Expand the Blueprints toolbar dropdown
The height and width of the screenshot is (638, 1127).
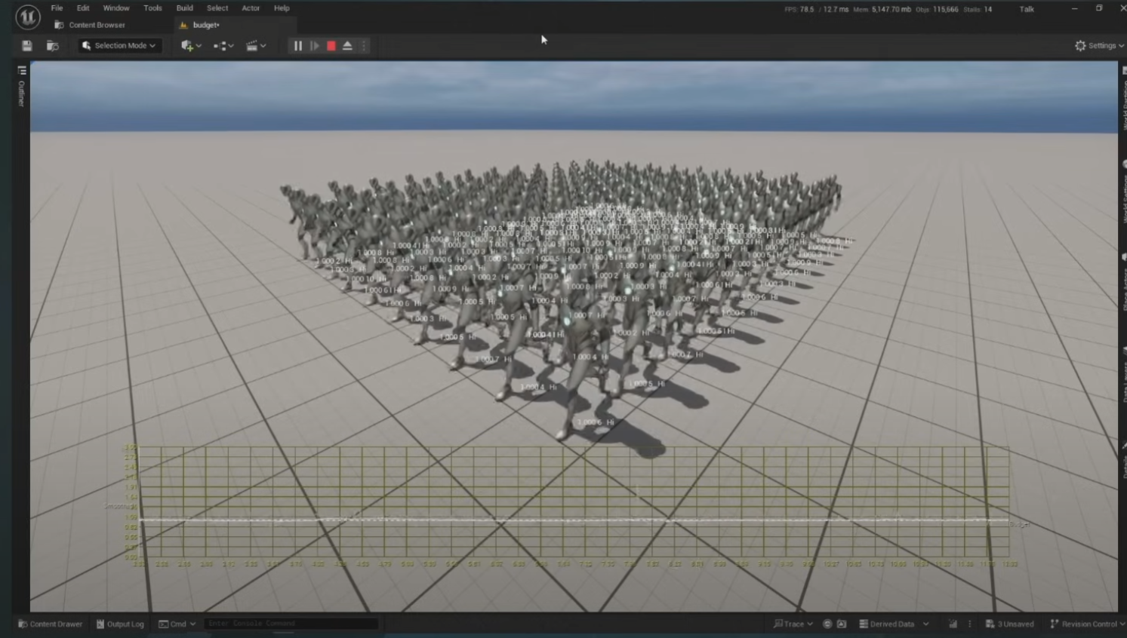tap(223, 46)
